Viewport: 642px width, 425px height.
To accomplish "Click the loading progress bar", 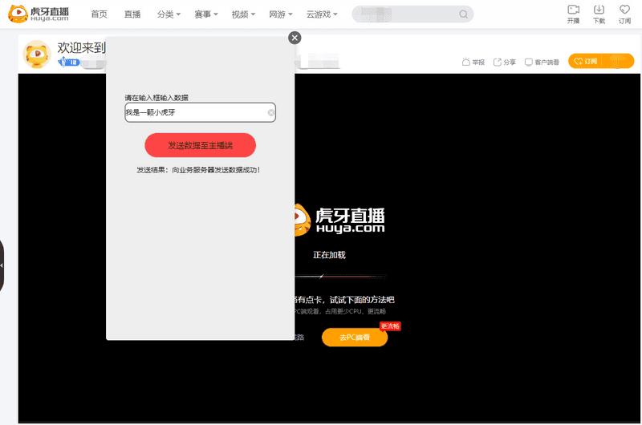I will point(339,277).
